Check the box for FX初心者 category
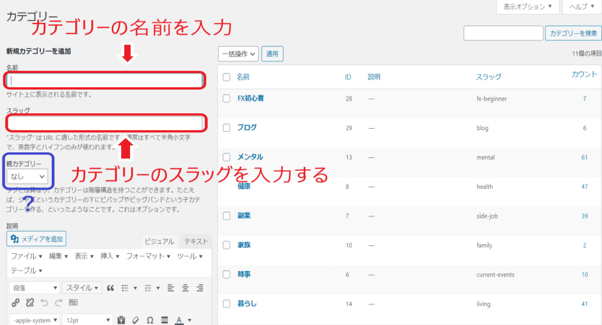 point(226,98)
